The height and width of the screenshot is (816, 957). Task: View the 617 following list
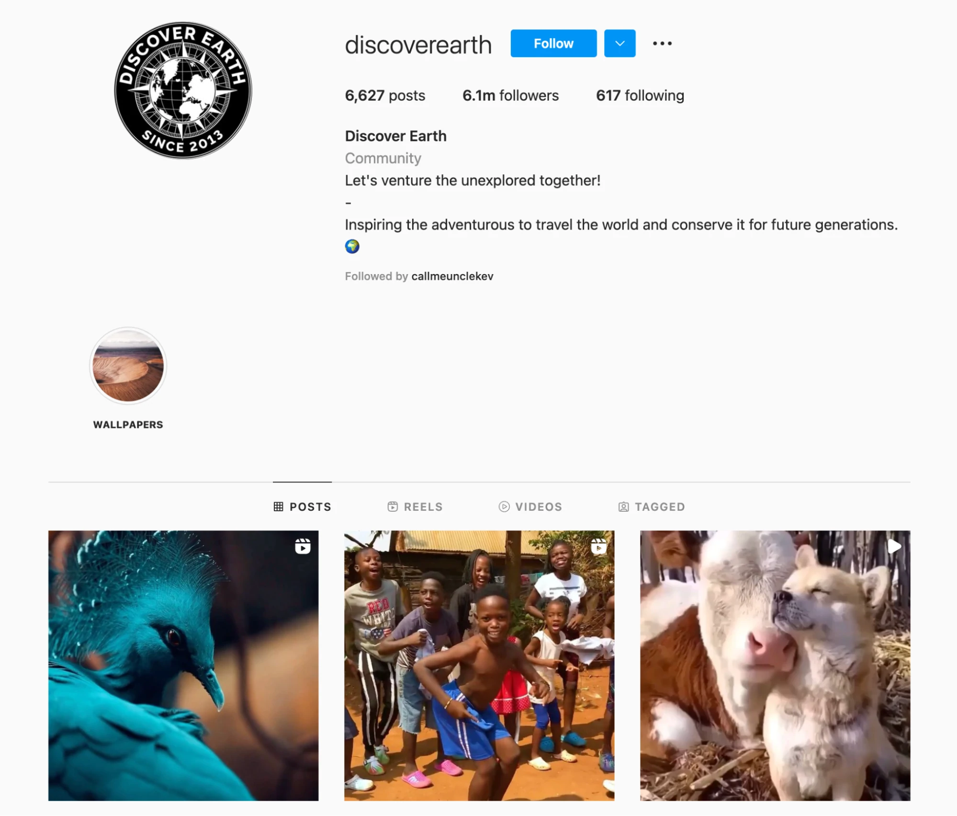pos(640,95)
